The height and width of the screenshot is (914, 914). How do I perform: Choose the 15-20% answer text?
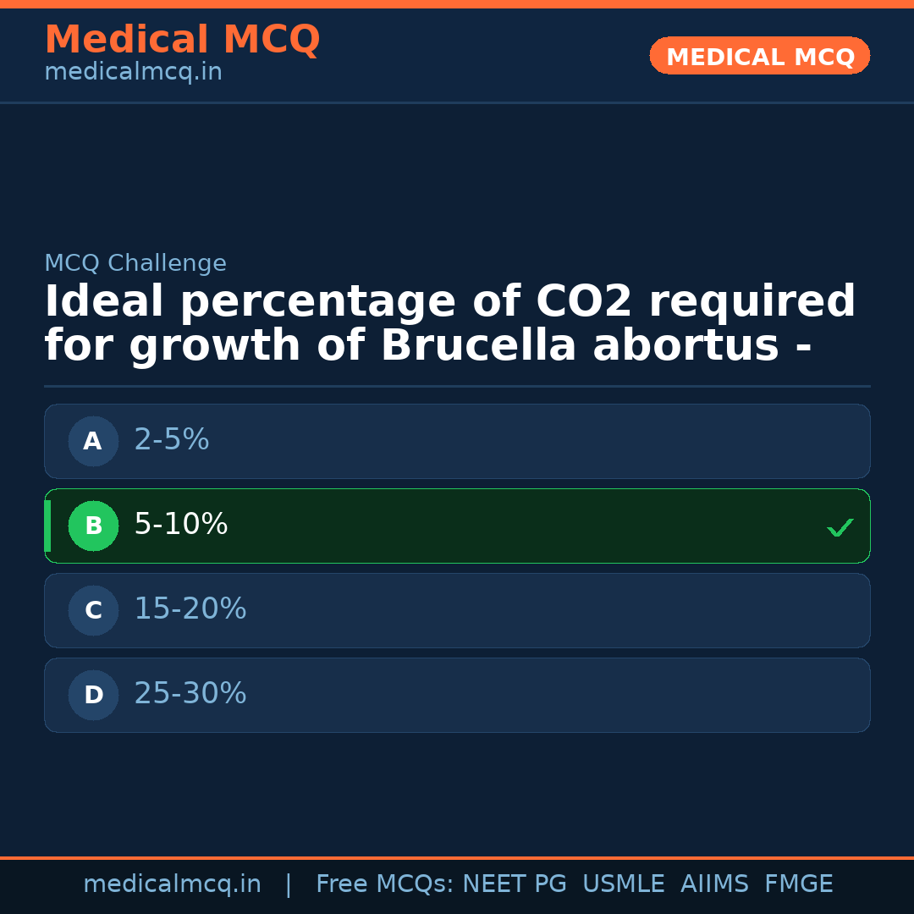tap(190, 609)
